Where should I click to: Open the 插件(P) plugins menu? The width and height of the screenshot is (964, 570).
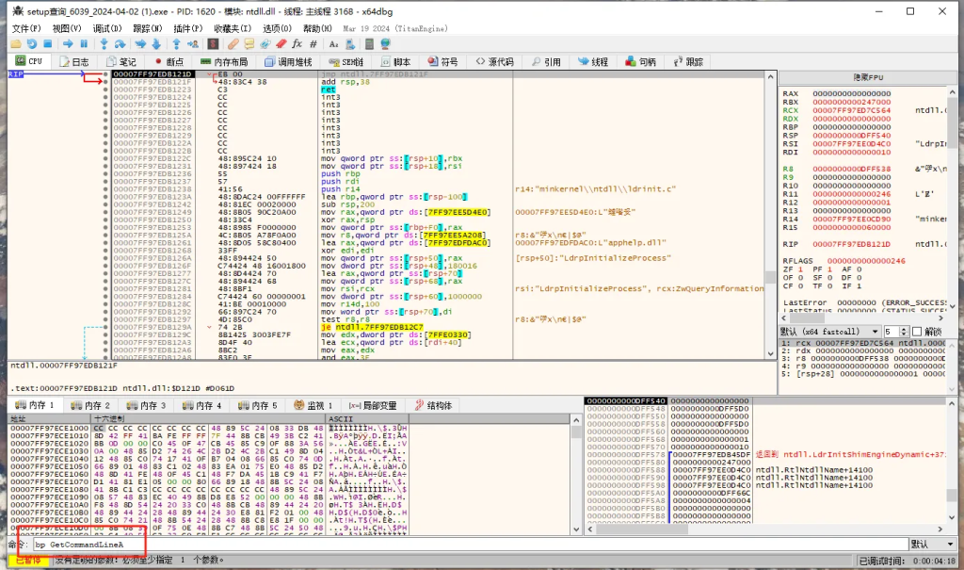(187, 29)
